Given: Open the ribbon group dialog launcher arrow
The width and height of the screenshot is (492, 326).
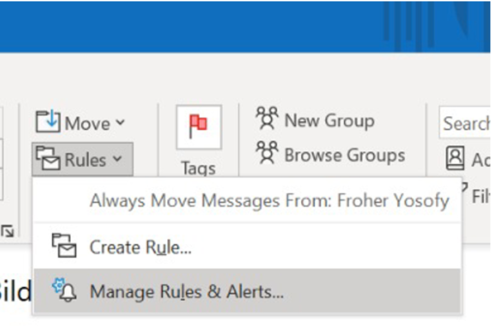Looking at the screenshot, I should 8,231.
